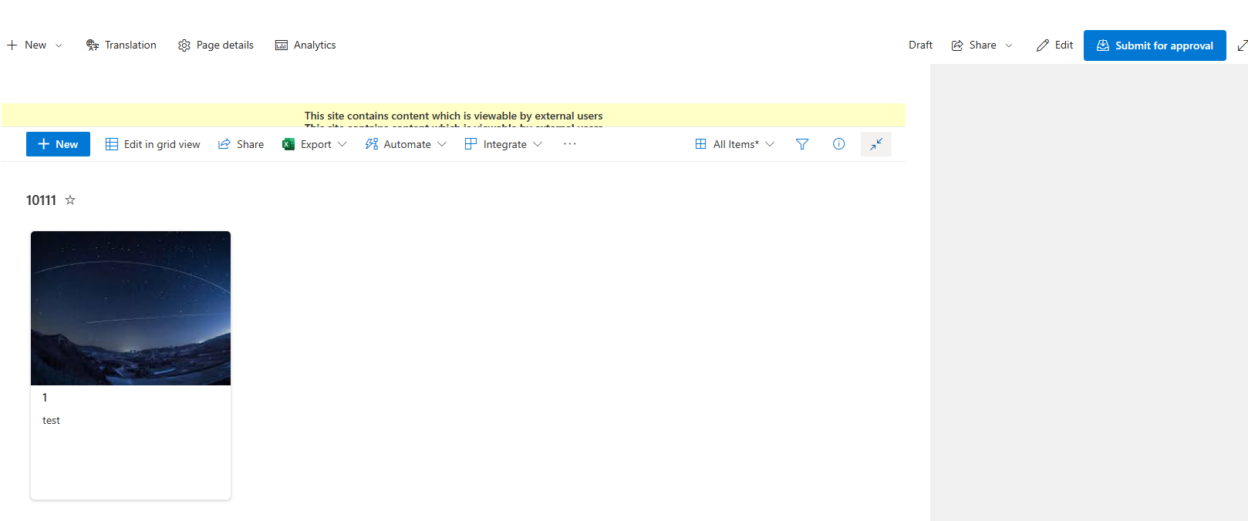Viewport: 1248px width, 521px height.
Task: Click the card text test
Action: (51, 421)
